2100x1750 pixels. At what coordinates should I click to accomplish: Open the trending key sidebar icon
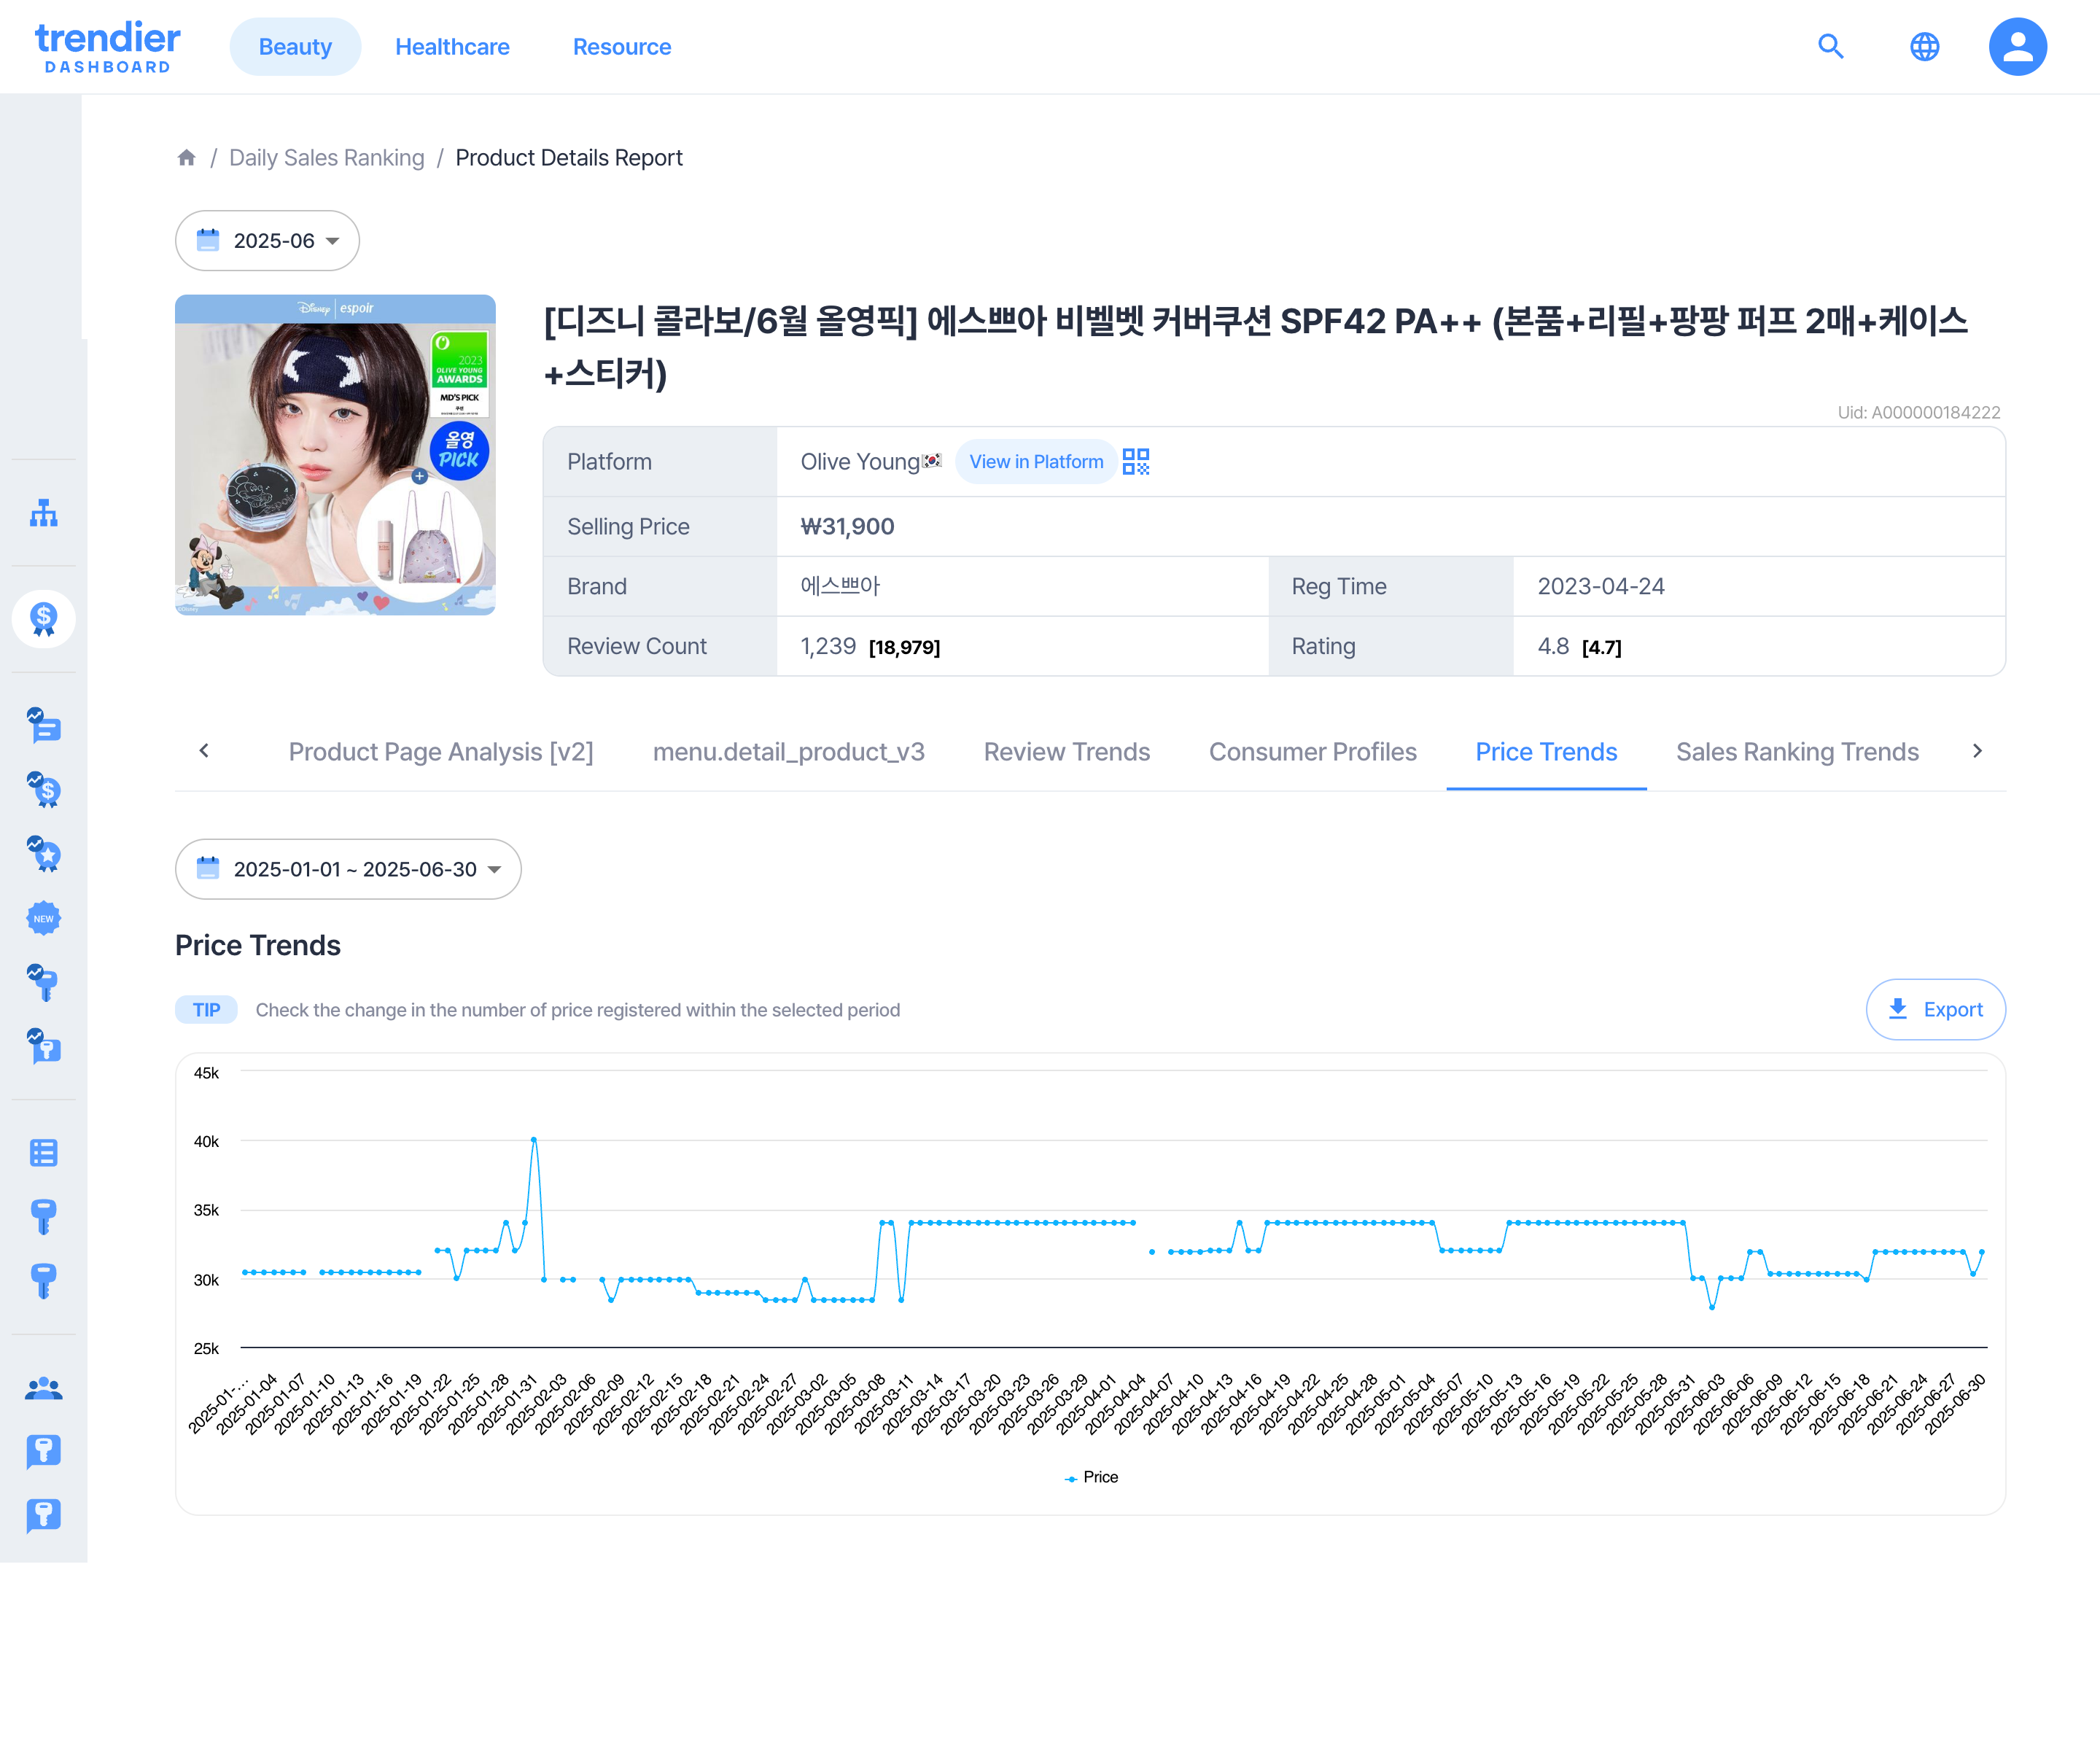click(x=43, y=982)
